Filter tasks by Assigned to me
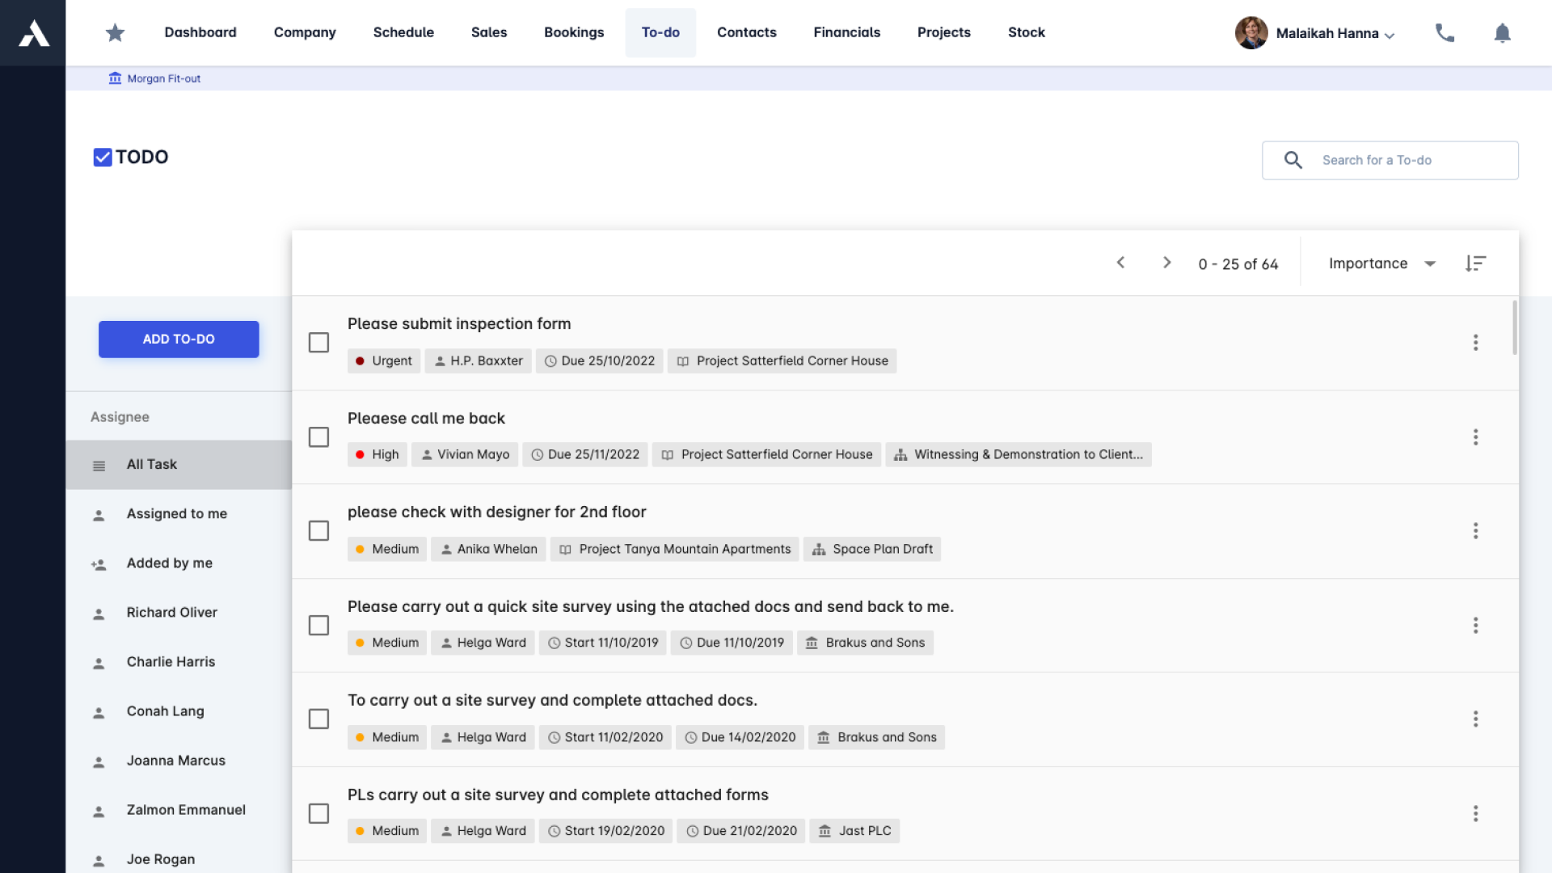 (x=176, y=514)
